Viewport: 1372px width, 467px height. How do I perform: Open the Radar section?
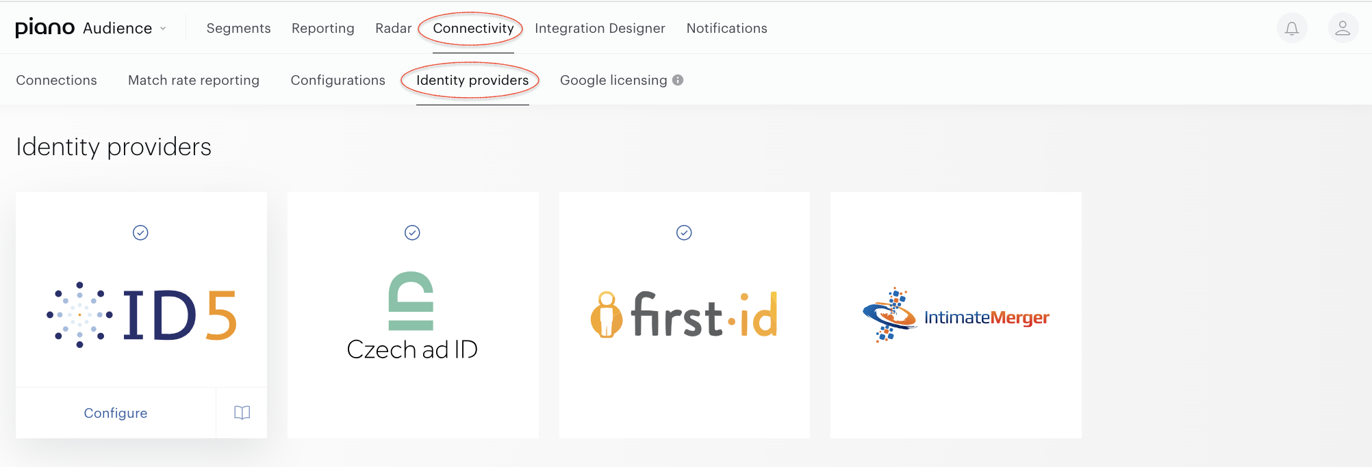coord(394,28)
